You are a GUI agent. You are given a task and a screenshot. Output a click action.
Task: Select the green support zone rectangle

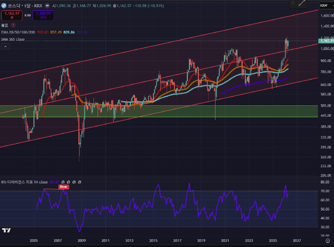pyautogui.click(x=159, y=111)
